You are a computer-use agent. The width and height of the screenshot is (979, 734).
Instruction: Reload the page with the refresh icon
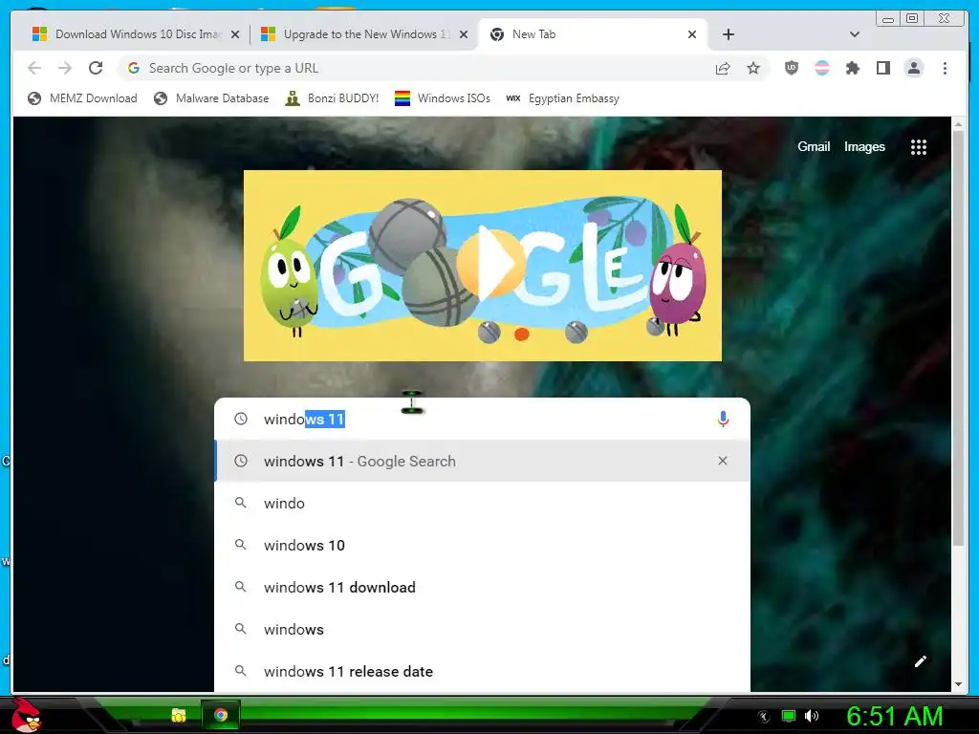pyautogui.click(x=96, y=68)
